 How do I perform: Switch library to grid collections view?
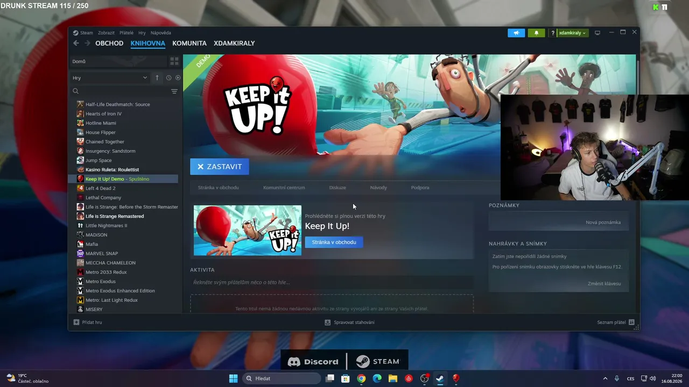point(174,61)
